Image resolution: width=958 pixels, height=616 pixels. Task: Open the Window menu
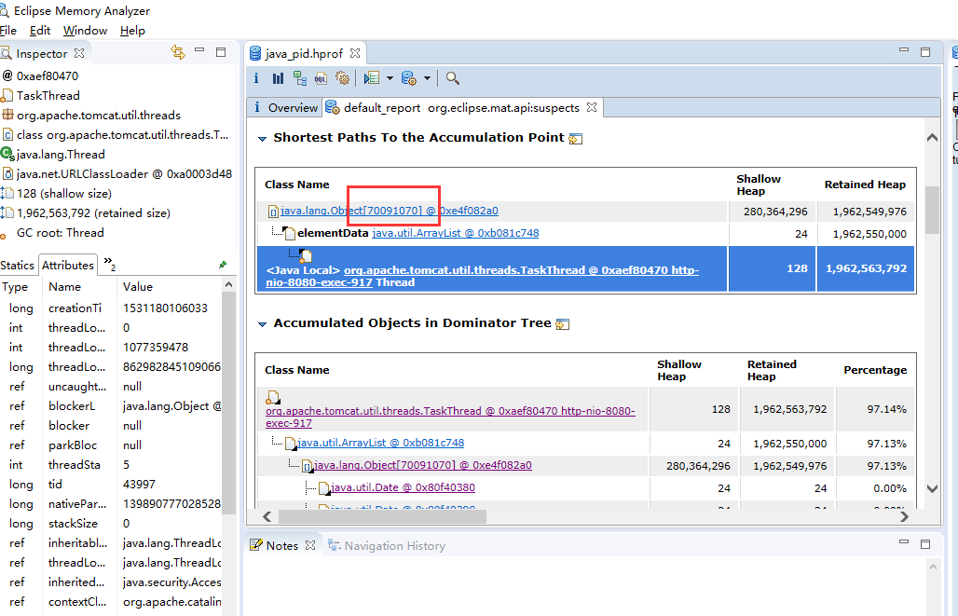85,31
